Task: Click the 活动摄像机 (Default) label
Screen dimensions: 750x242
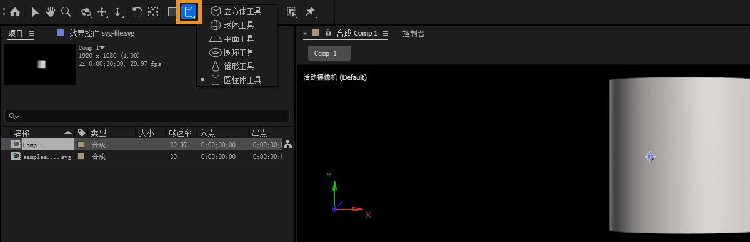Action: (335, 78)
